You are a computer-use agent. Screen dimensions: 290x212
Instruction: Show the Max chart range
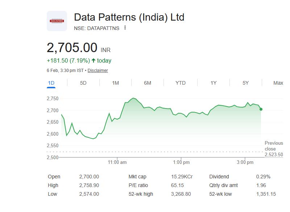(x=278, y=83)
